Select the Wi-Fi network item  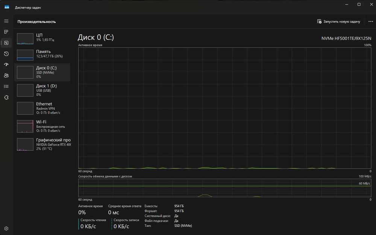tap(42, 126)
